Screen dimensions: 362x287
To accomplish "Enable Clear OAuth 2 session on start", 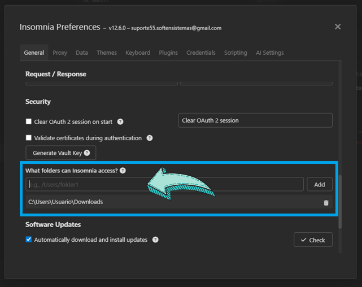I will click(29, 121).
